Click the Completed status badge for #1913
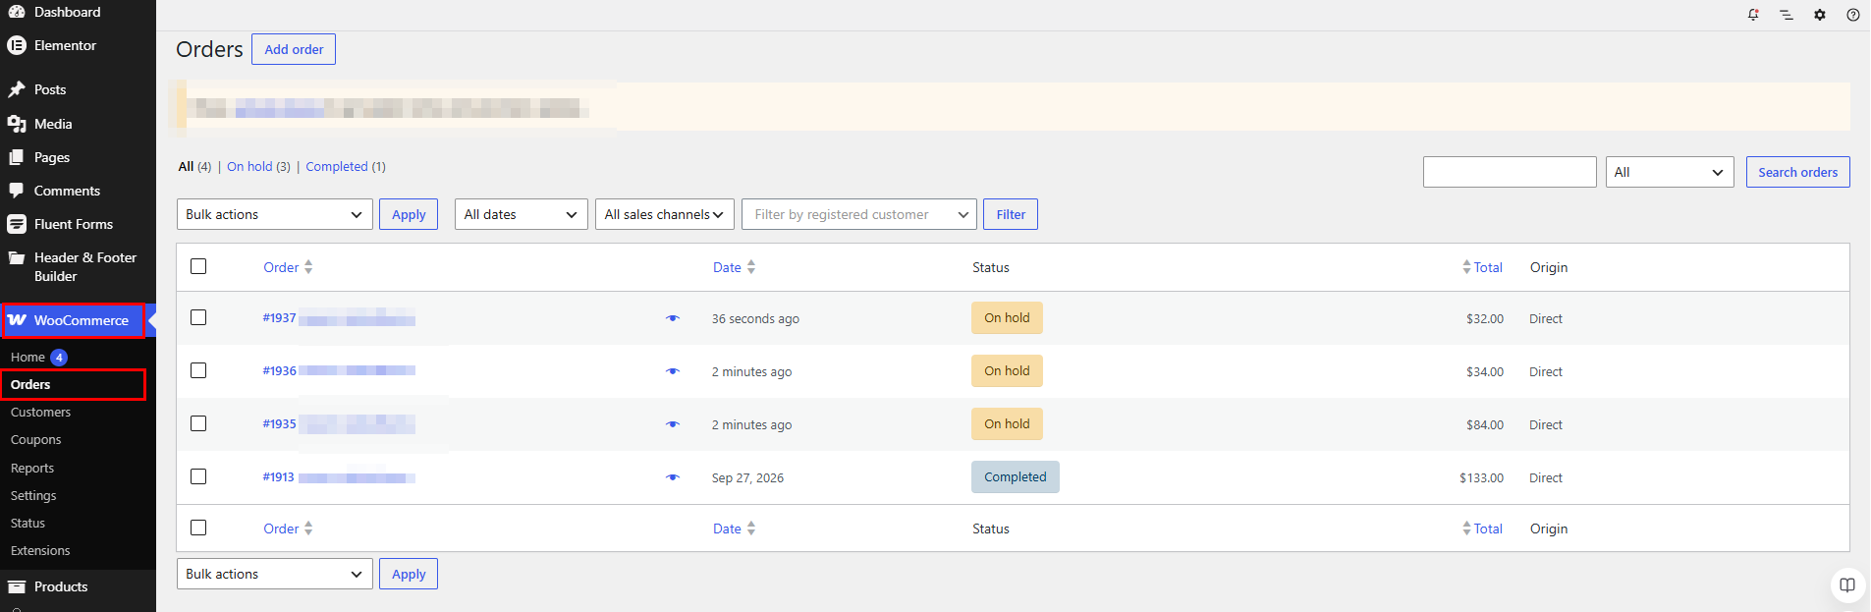Image resolution: width=1871 pixels, height=612 pixels. [1016, 477]
